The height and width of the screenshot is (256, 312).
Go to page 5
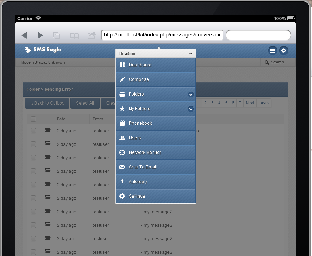[x=226, y=103]
